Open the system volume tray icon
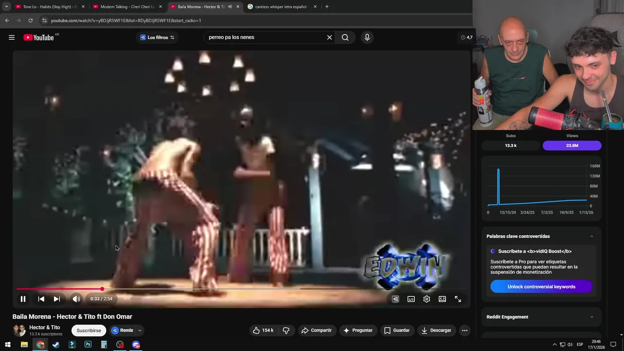The height and width of the screenshot is (351, 624). coord(570,345)
